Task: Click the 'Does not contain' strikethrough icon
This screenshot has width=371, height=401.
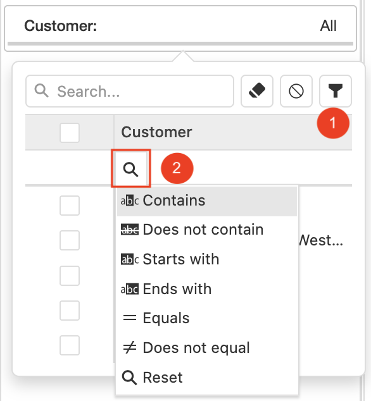Action: (x=130, y=230)
